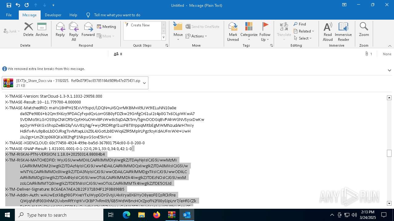394x221 pixels.
Task: Click the attachment paperclip count indicator
Action: pos(368,54)
